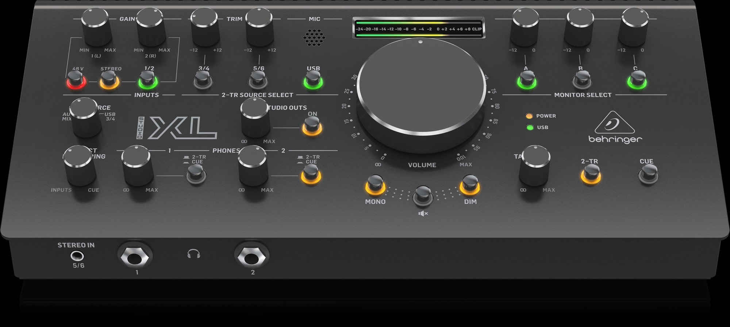Click the Phones 1 level knob

(137, 166)
